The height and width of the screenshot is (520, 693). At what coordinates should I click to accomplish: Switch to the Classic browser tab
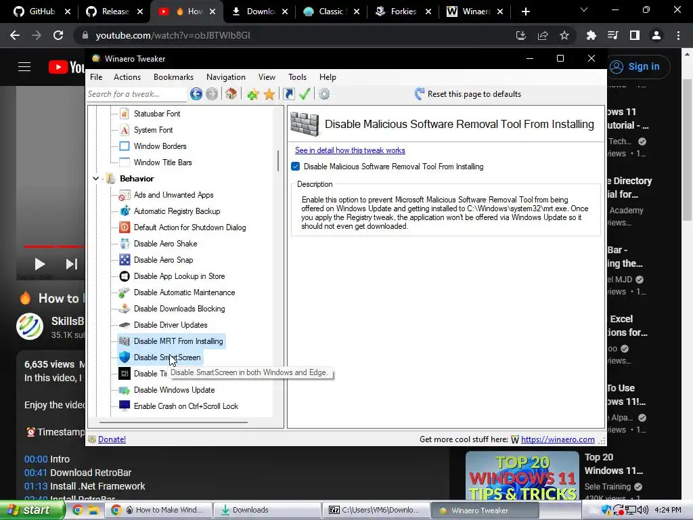point(332,12)
